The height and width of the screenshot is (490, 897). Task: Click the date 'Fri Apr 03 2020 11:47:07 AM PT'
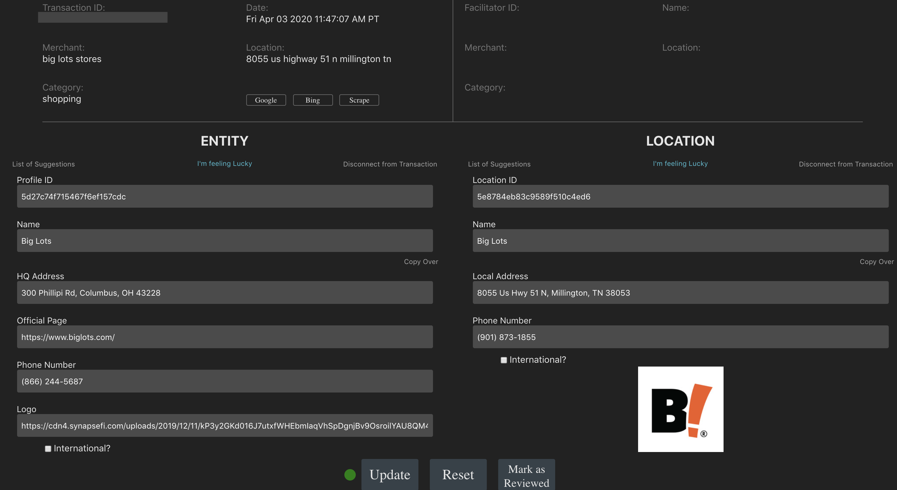pyautogui.click(x=312, y=19)
